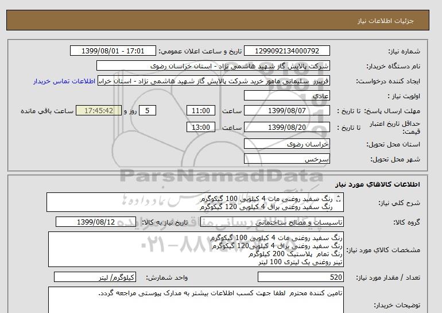Click the spec line رنگ تمام پلاستیک 200 کیلوگرم
Screen dimensions: 442x313
[296, 254]
